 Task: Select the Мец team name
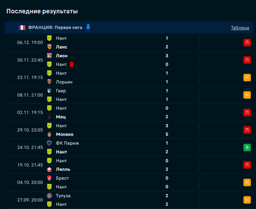(61, 117)
